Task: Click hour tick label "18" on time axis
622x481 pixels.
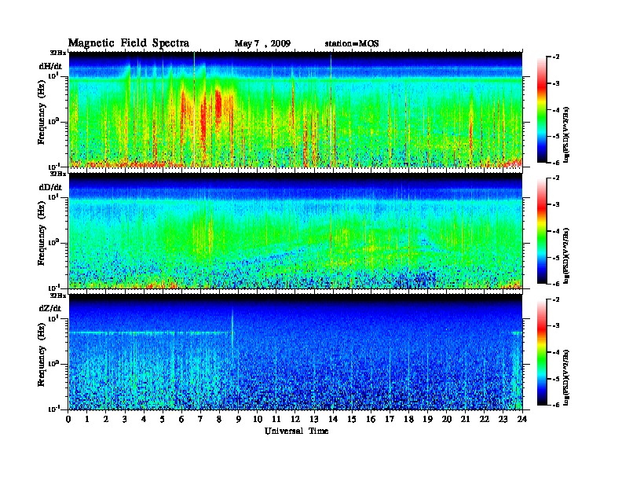Action: click(x=408, y=419)
